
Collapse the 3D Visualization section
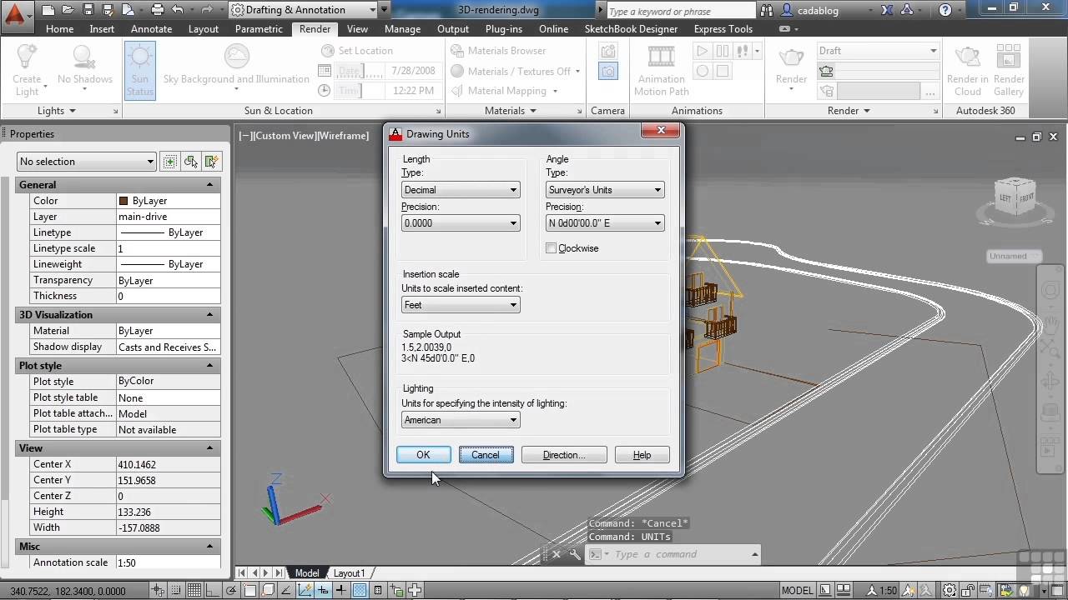(x=210, y=315)
